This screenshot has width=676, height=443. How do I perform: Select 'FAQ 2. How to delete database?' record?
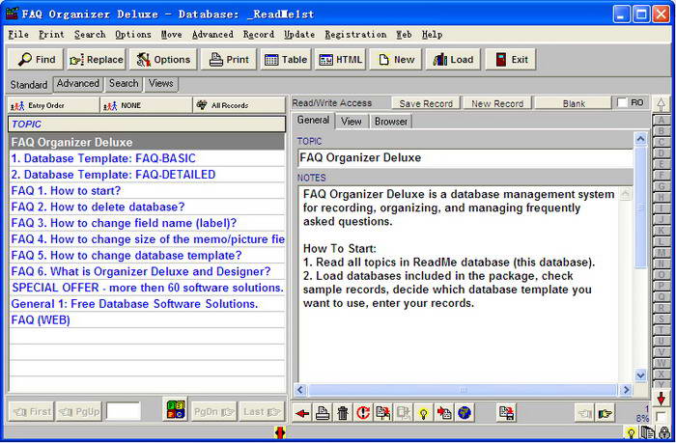[x=147, y=207]
